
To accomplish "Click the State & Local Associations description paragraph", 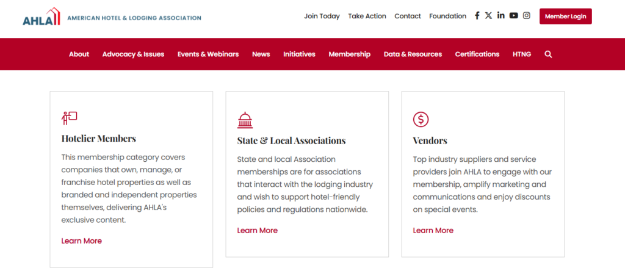I will 305,184.
